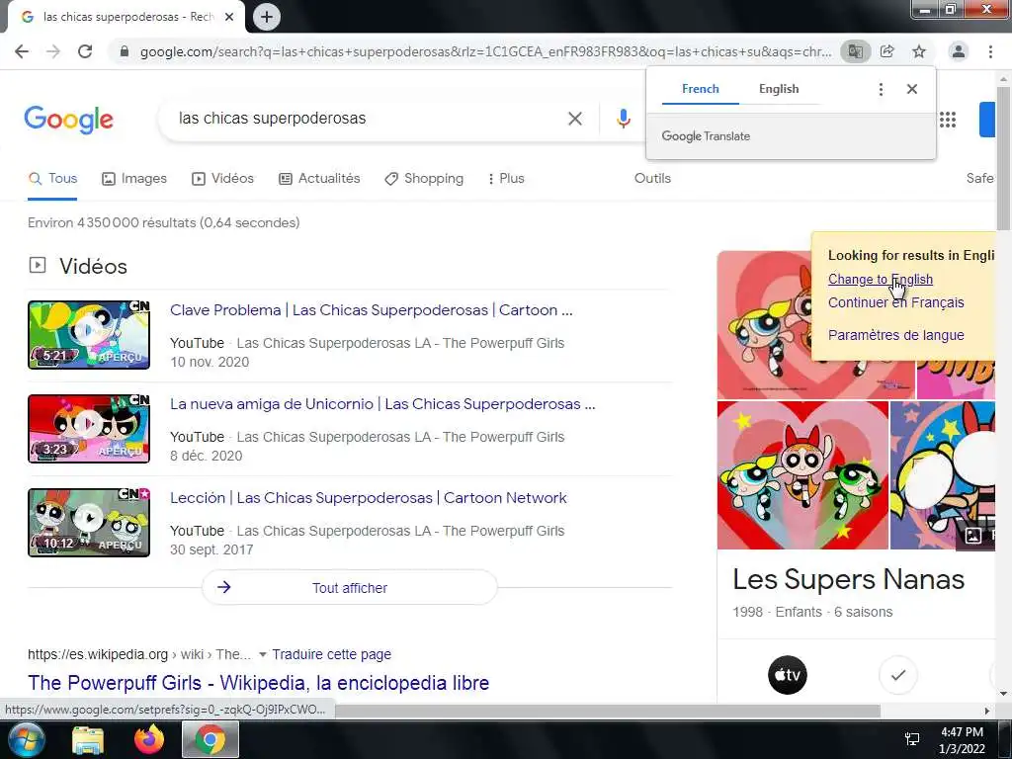Go back with the browser back arrow
Screen dimensions: 1012x759
[x=22, y=51]
